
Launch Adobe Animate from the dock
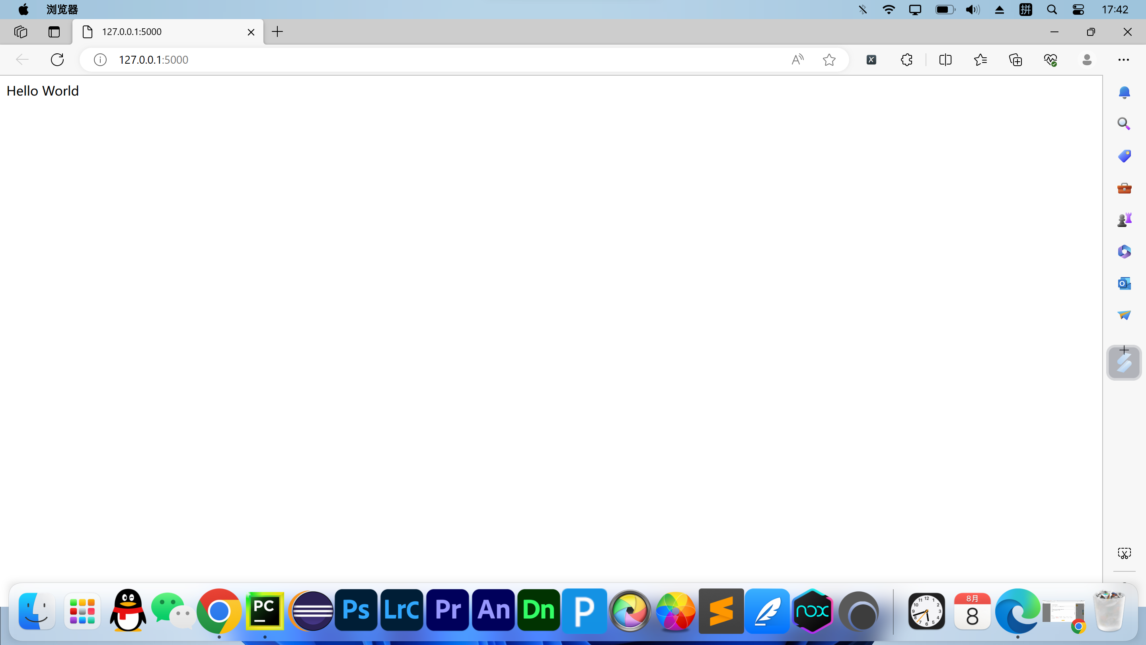493,610
